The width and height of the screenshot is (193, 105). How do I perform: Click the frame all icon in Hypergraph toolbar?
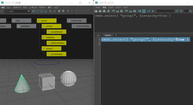click(x=33, y=11)
